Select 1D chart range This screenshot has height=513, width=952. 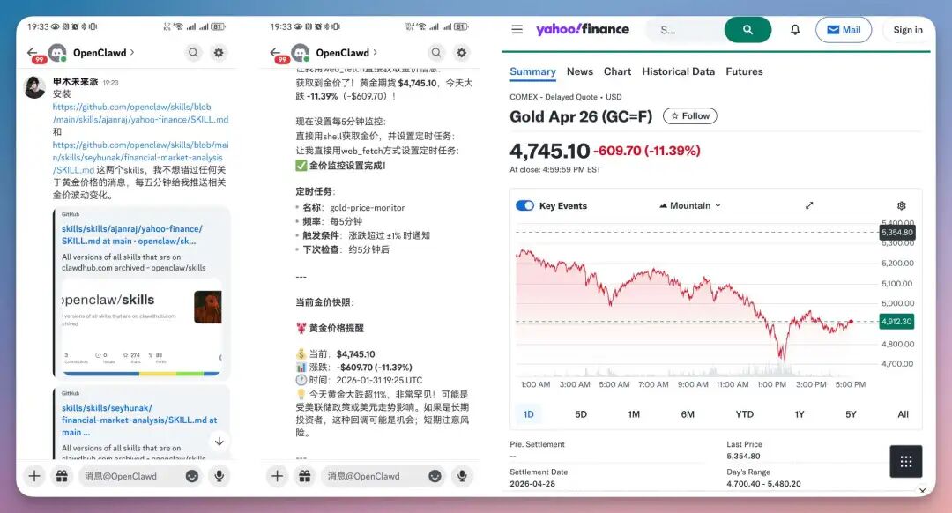[x=529, y=414]
